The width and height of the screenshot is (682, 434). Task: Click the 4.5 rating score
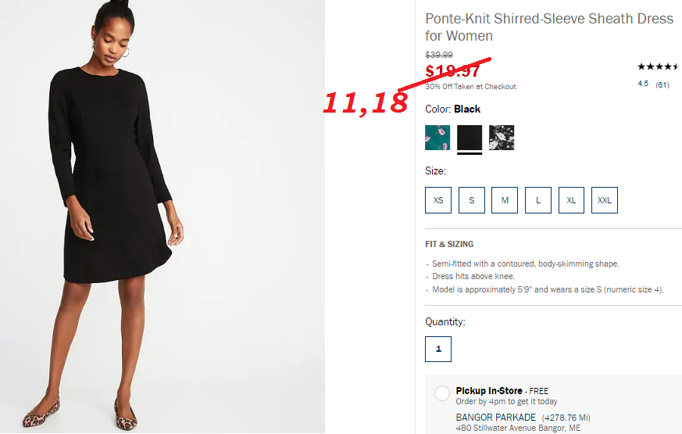click(643, 84)
